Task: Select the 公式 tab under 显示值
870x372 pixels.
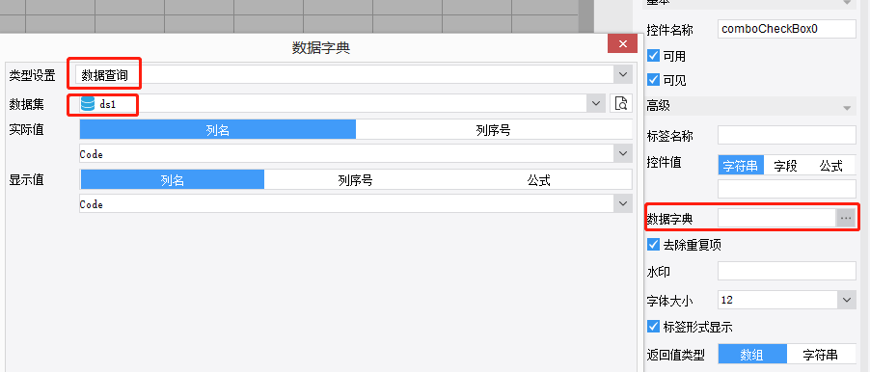Action: [x=539, y=179]
